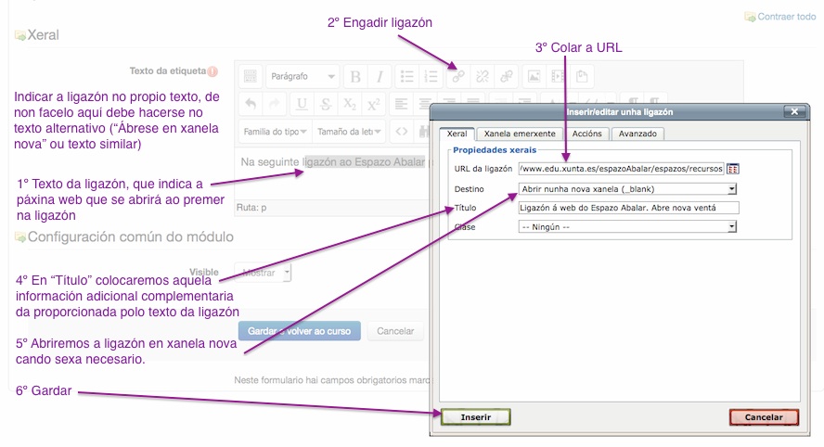Open the Tamaño da letra dropdown

(x=349, y=132)
